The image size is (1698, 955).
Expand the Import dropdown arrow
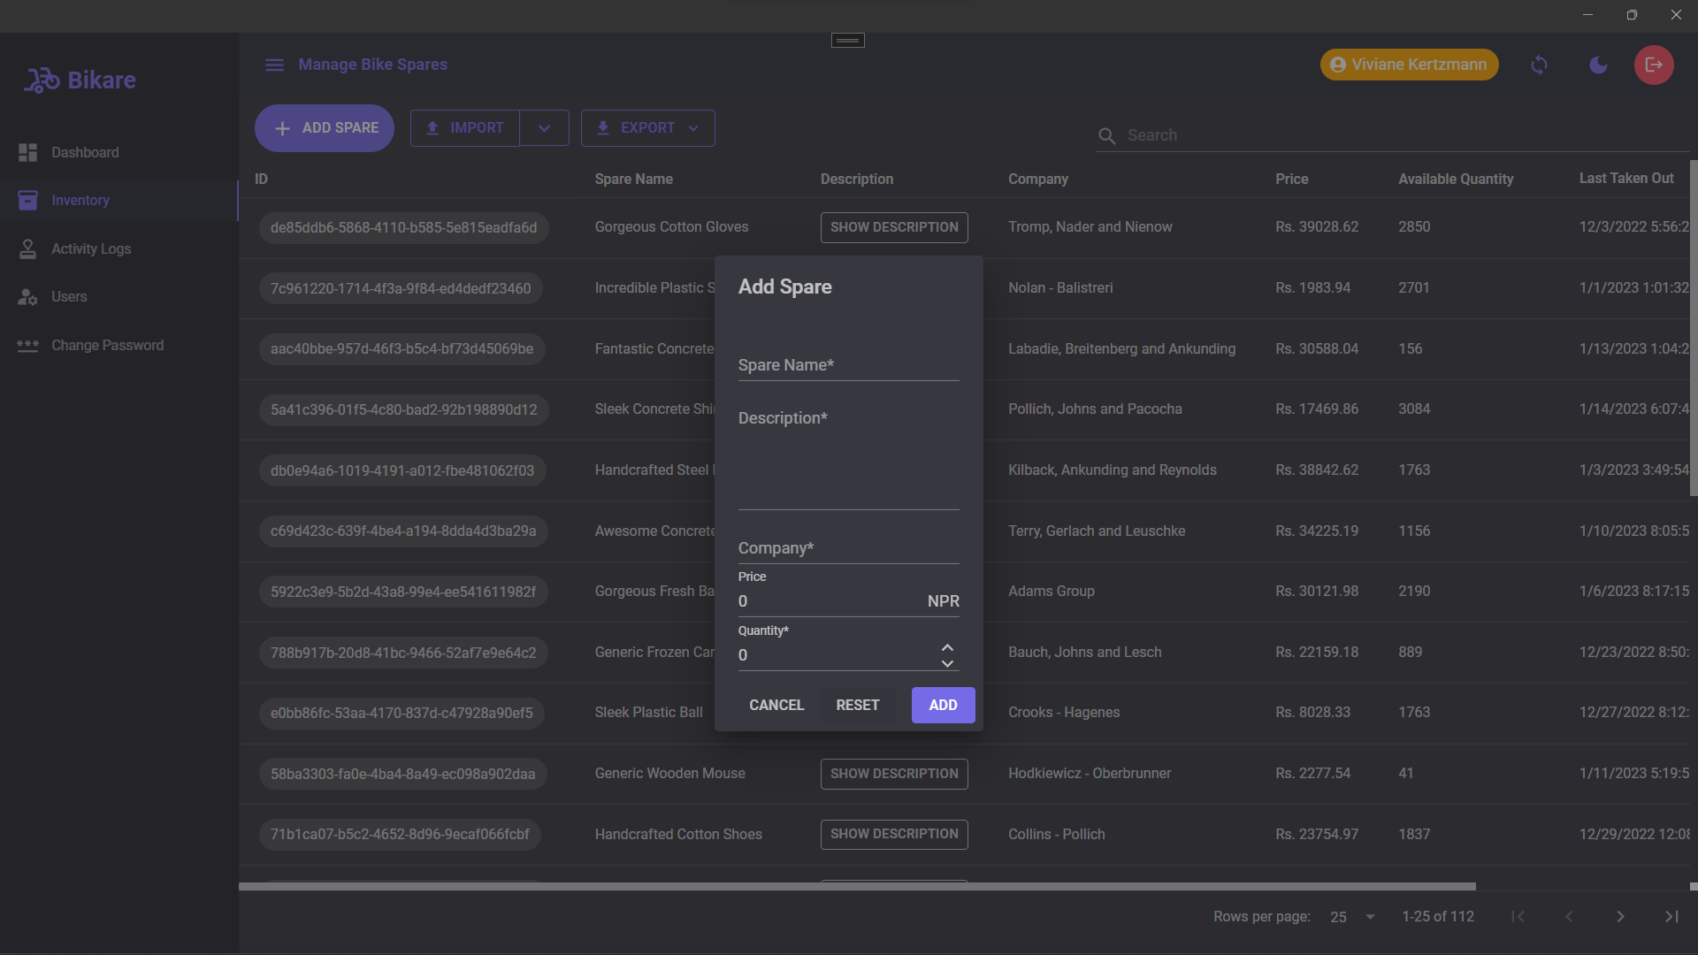click(x=544, y=128)
